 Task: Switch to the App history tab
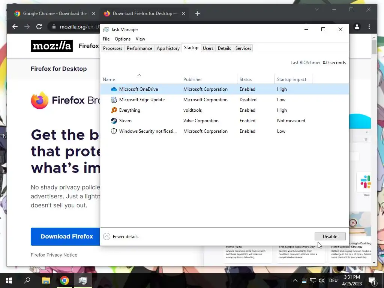coord(168,48)
